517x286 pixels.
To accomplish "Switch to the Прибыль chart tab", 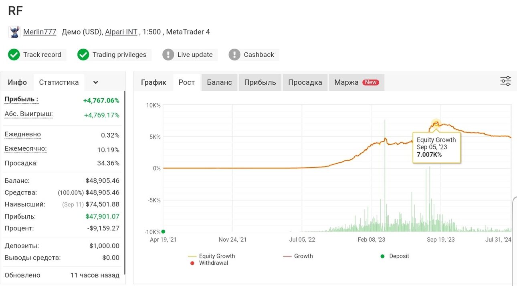I will coord(260,82).
